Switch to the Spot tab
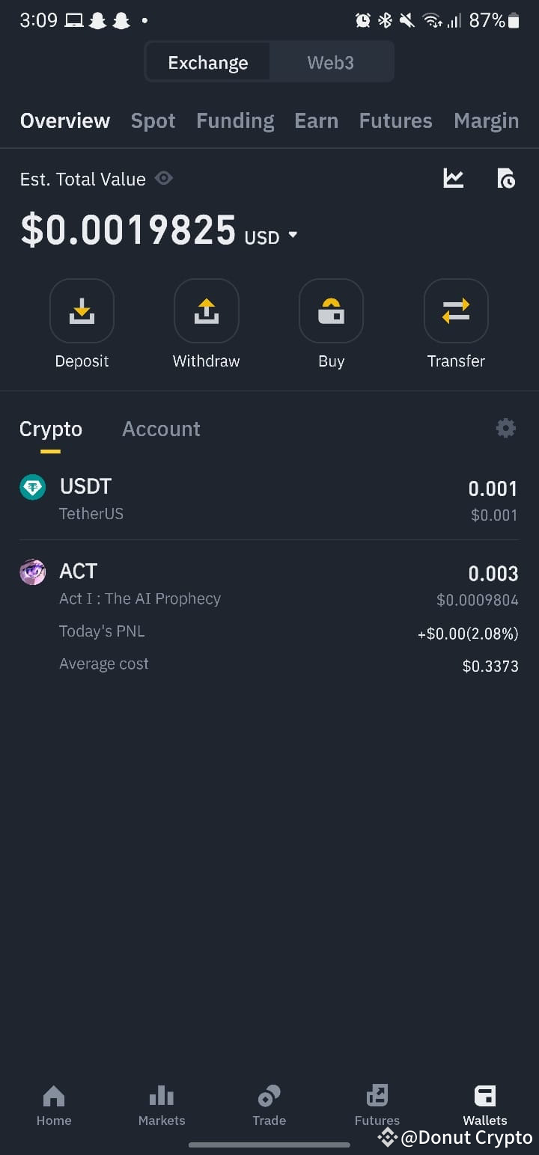539x1155 pixels. (x=153, y=120)
